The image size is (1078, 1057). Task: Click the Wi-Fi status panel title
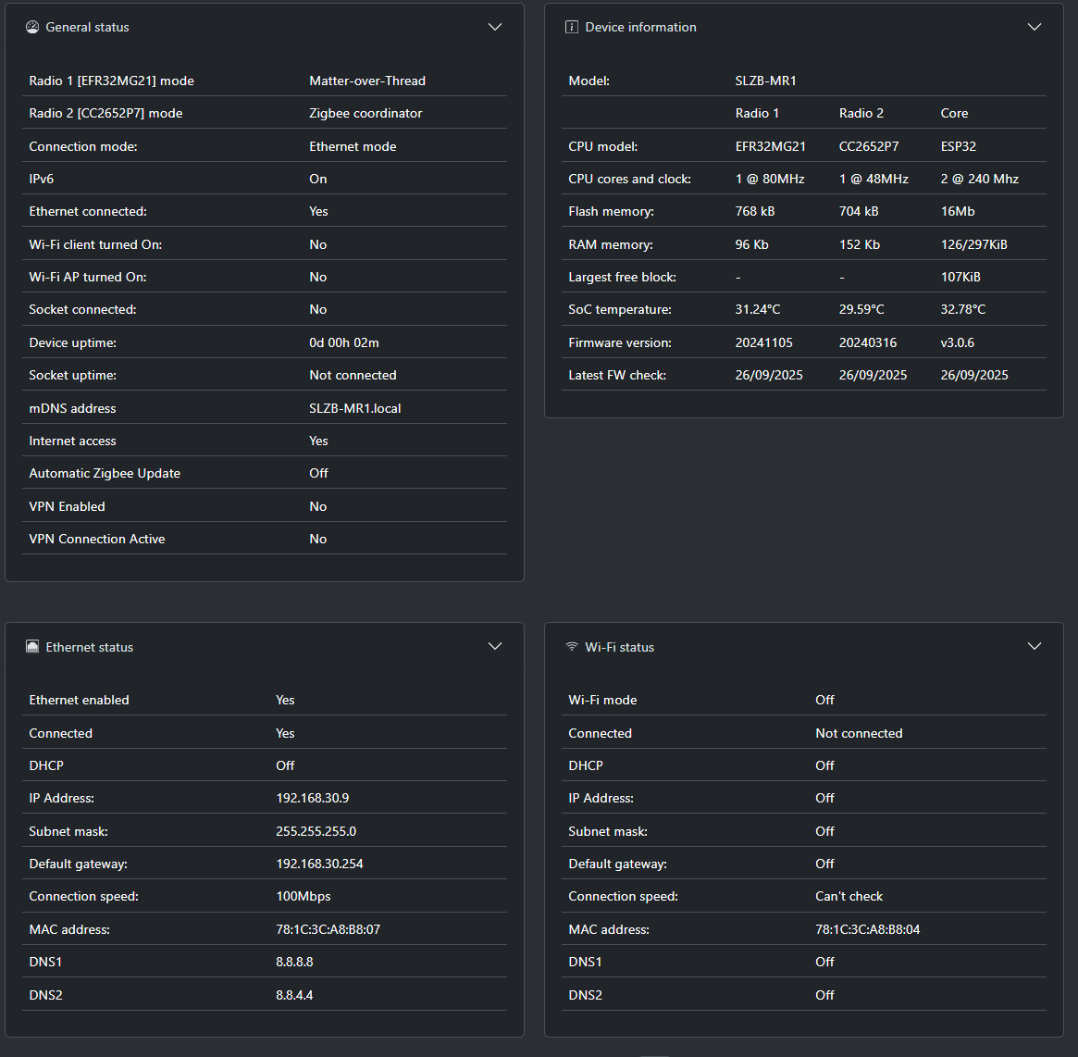click(619, 647)
